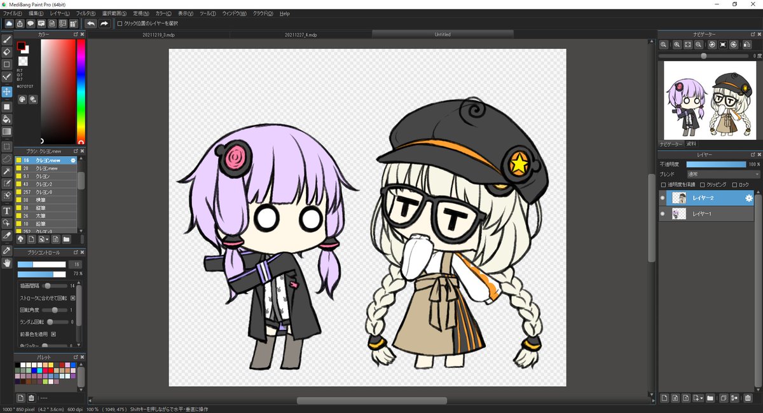The width and height of the screenshot is (763, 413).
Task: Click the Undo arrow in the toolbar
Action: click(91, 24)
